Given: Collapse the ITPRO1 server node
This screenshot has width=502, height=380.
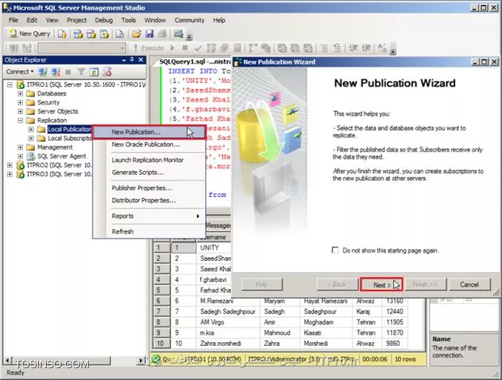Looking at the screenshot, I should [x=10, y=84].
